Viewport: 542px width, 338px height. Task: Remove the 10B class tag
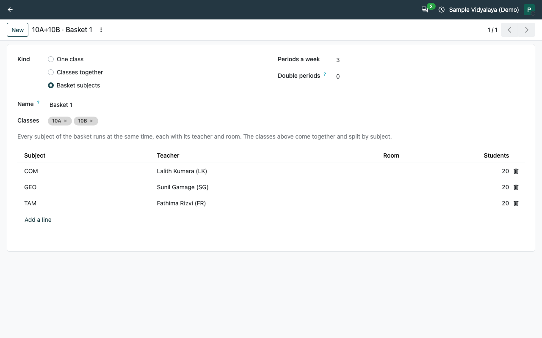click(x=91, y=121)
